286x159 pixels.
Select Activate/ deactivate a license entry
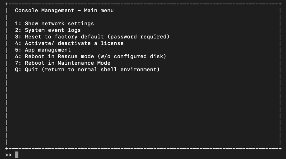69,43
